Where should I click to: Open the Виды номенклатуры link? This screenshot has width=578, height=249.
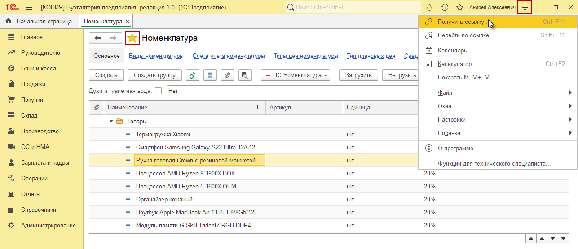pos(156,56)
